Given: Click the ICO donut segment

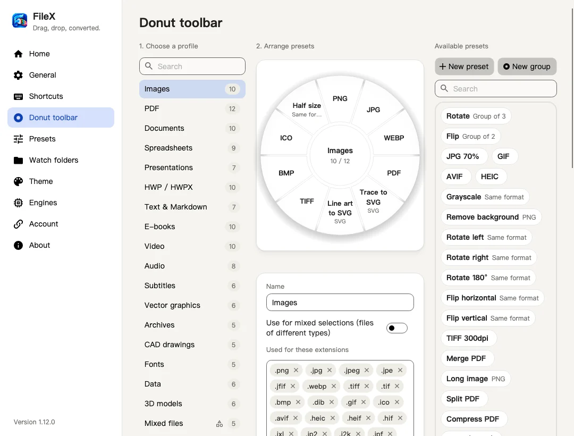Looking at the screenshot, I should [286, 138].
